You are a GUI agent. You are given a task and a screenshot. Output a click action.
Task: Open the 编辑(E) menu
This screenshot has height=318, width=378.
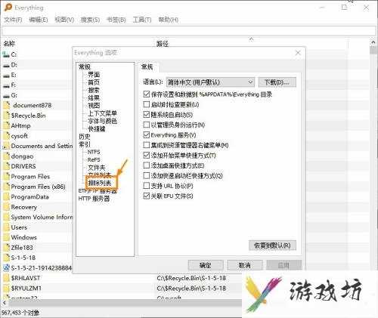click(x=39, y=20)
